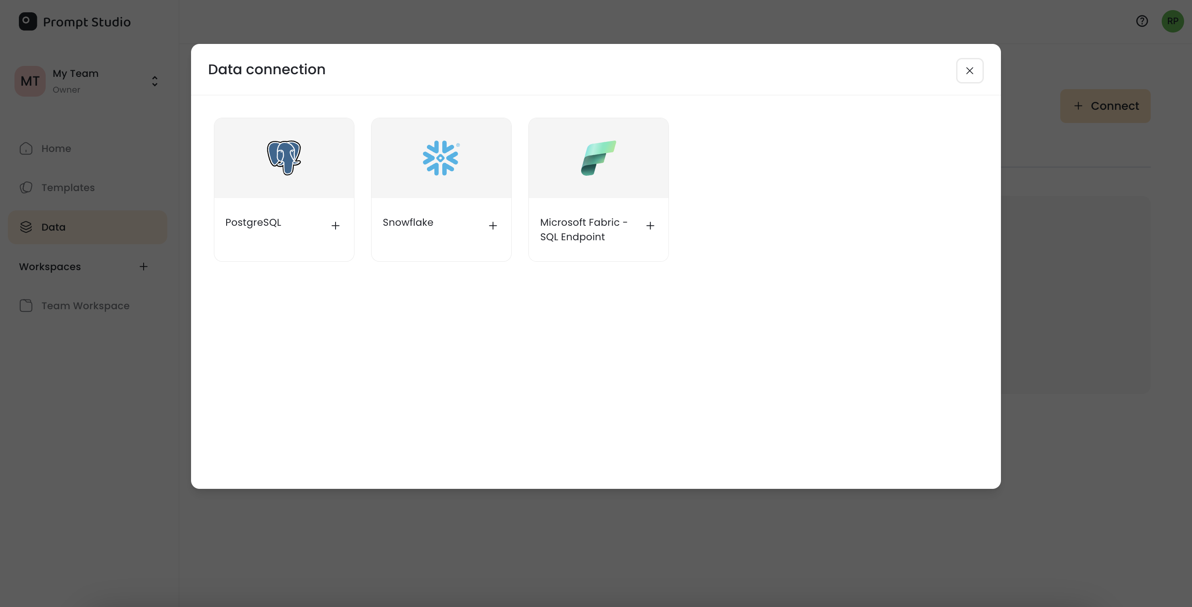Select the Microsoft Fabric - SQL Endpoint label
Image resolution: width=1192 pixels, height=607 pixels.
(x=584, y=229)
